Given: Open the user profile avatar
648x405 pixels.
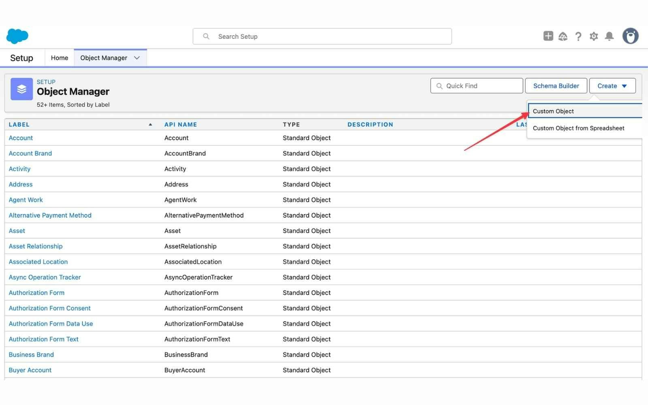Looking at the screenshot, I should (630, 36).
